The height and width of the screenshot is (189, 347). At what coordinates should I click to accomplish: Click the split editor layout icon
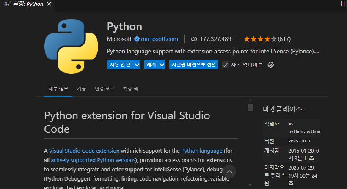344,3
